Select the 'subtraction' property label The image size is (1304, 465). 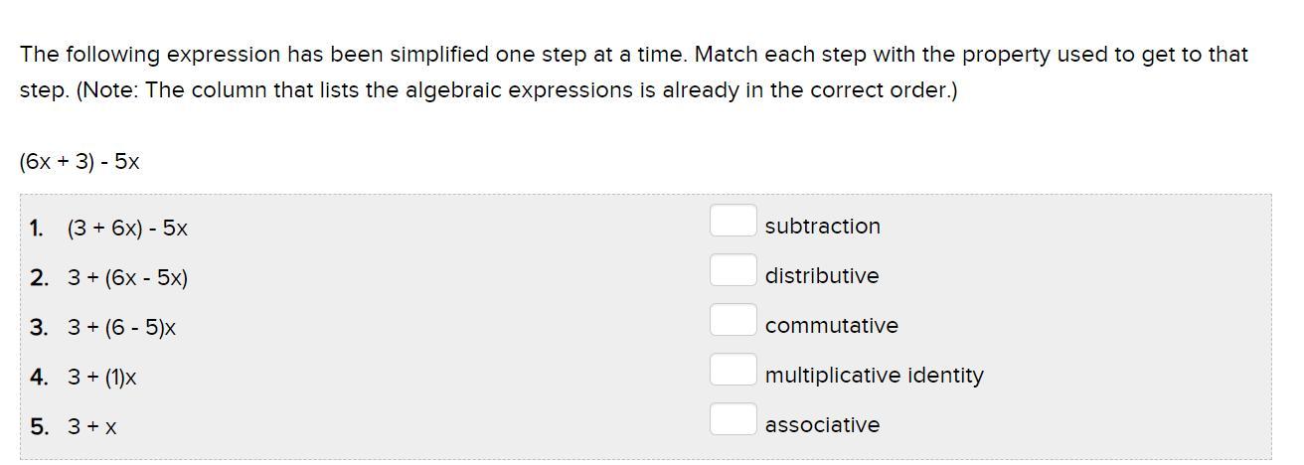(822, 227)
